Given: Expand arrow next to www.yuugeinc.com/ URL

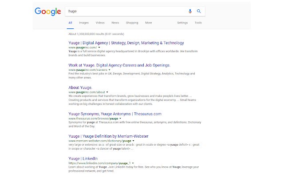Looking at the screenshot, I should pyautogui.click(x=99, y=47).
